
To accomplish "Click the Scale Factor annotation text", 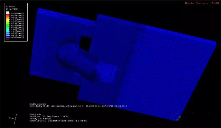I will click(x=202, y=3).
